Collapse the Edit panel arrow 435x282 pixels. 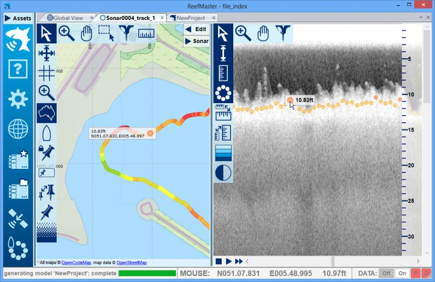tap(188, 29)
